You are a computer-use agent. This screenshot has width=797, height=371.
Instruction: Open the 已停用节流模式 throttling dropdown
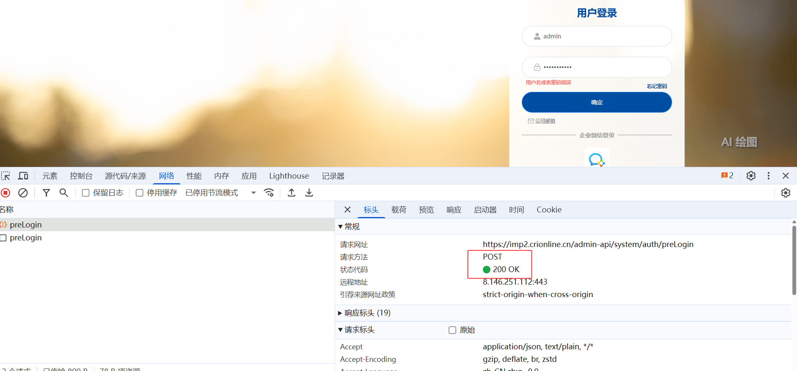[221, 193]
